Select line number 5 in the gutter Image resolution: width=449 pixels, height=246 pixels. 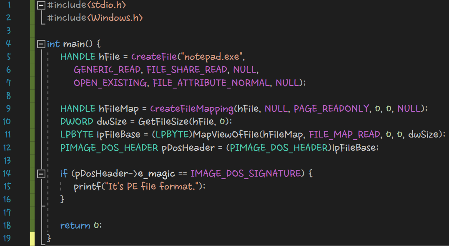point(8,57)
